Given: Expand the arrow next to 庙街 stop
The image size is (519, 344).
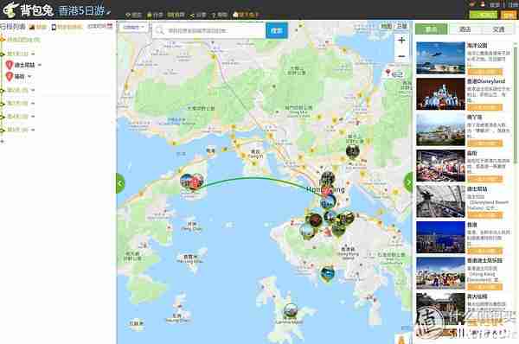Looking at the screenshot, I should tap(29, 77).
